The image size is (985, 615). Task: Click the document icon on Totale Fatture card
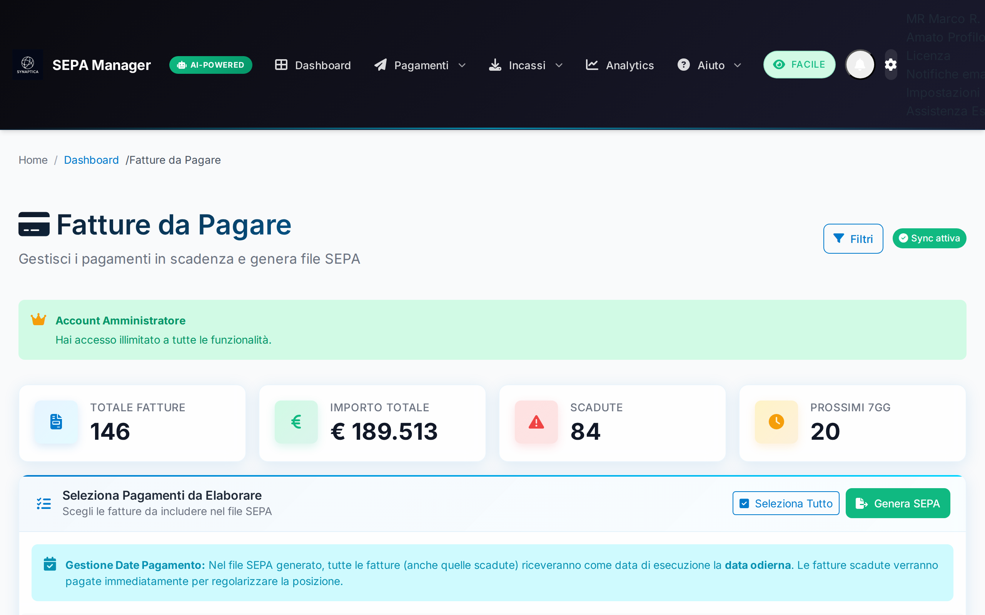pos(56,422)
